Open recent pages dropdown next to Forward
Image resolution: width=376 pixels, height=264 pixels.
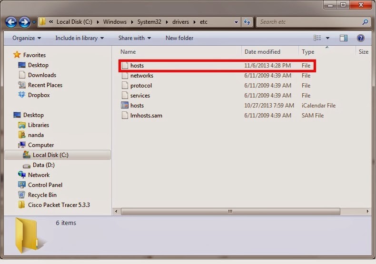tap(34, 22)
